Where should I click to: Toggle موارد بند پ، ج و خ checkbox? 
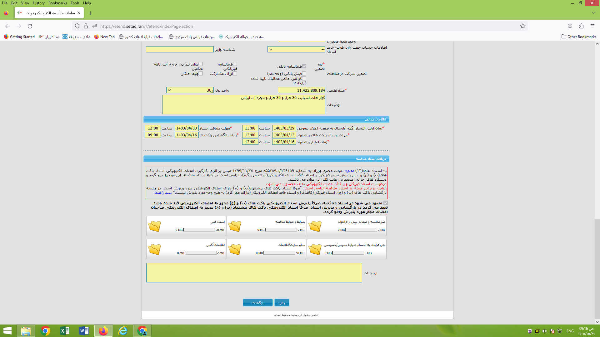tap(201, 64)
